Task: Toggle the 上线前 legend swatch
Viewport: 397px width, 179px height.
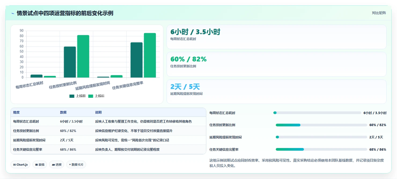Action: coord(72,96)
